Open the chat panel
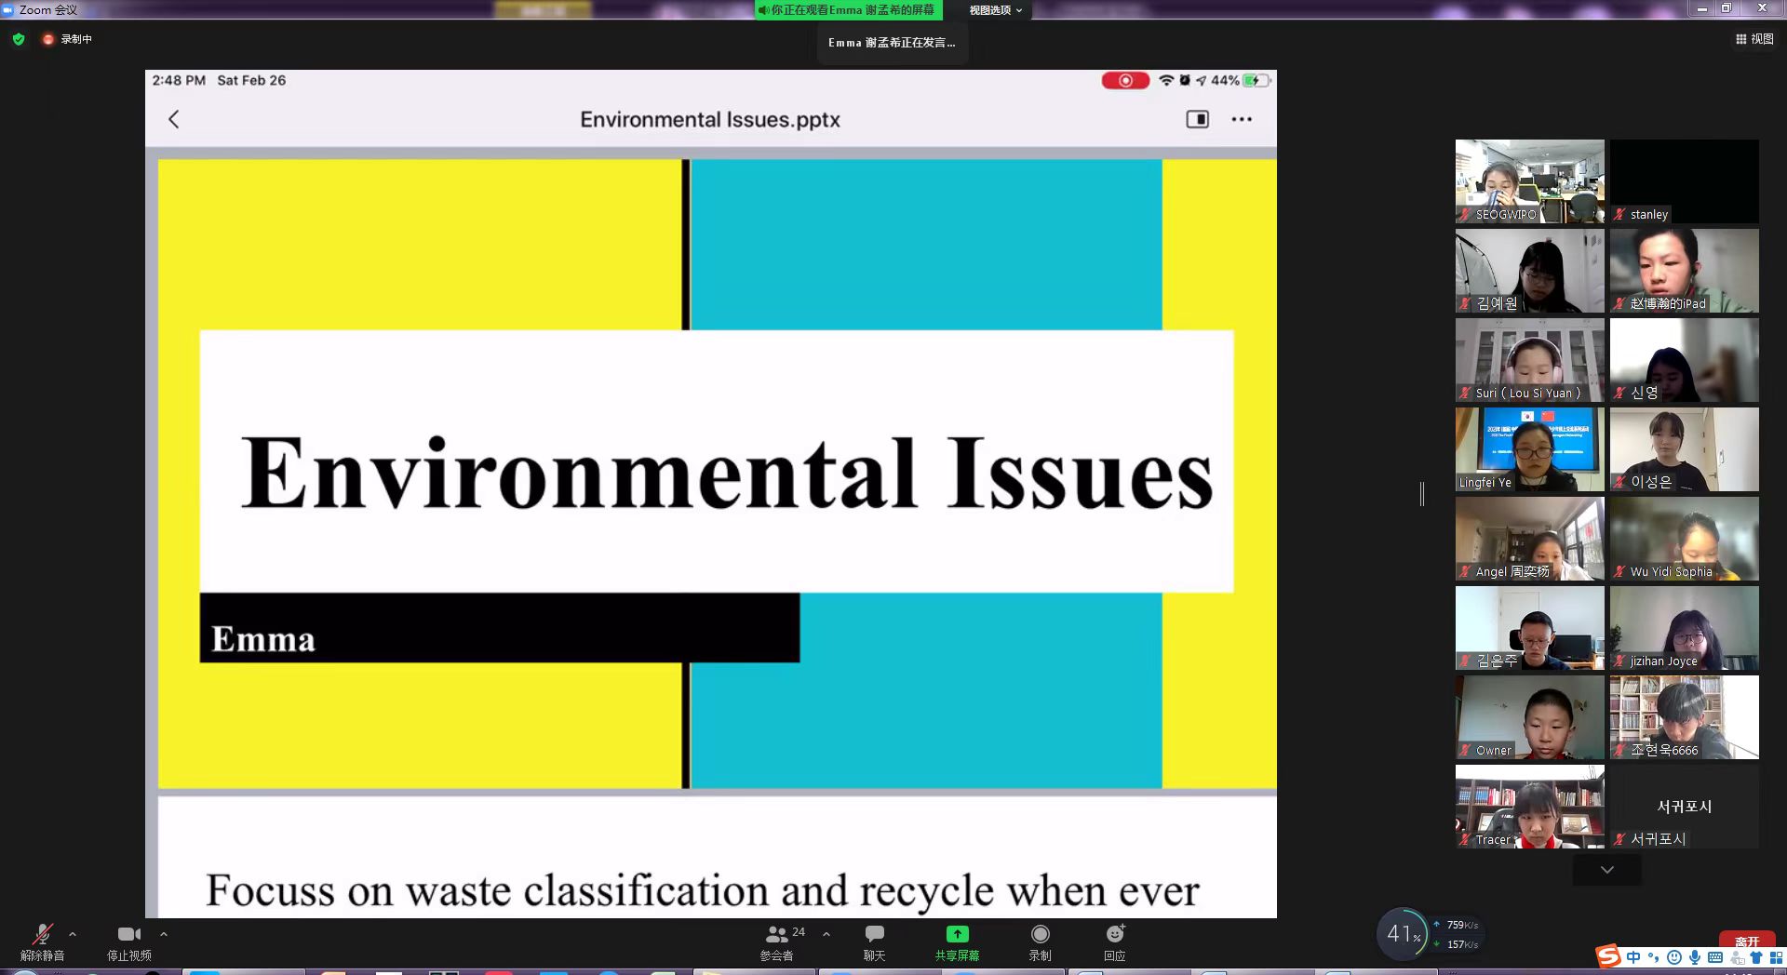1787x975 pixels. [x=874, y=942]
